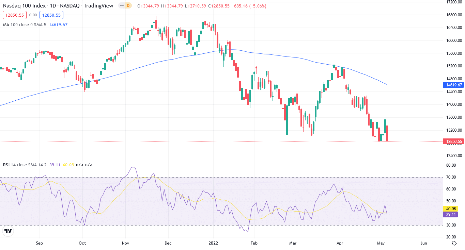Viewport: 465px width, 250px height.
Task: Click the low price L12710.59
Action: point(196,6)
